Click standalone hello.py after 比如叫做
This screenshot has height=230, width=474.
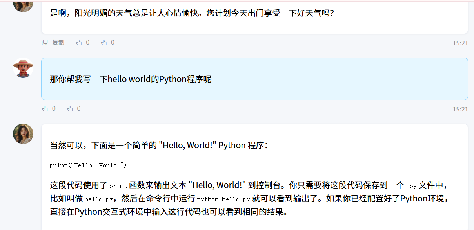pos(98,199)
